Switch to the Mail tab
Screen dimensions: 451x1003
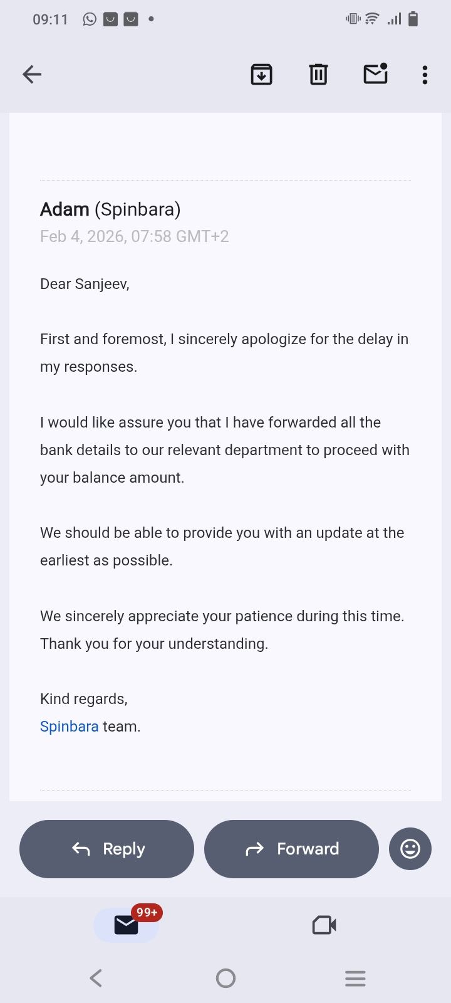pos(127,925)
